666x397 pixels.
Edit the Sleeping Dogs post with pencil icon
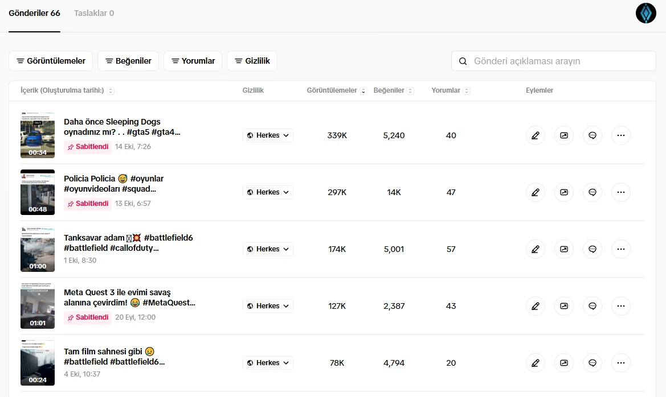click(535, 135)
